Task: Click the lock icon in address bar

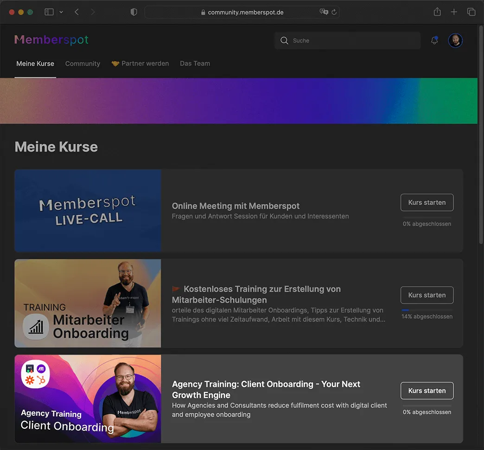Action: (203, 13)
